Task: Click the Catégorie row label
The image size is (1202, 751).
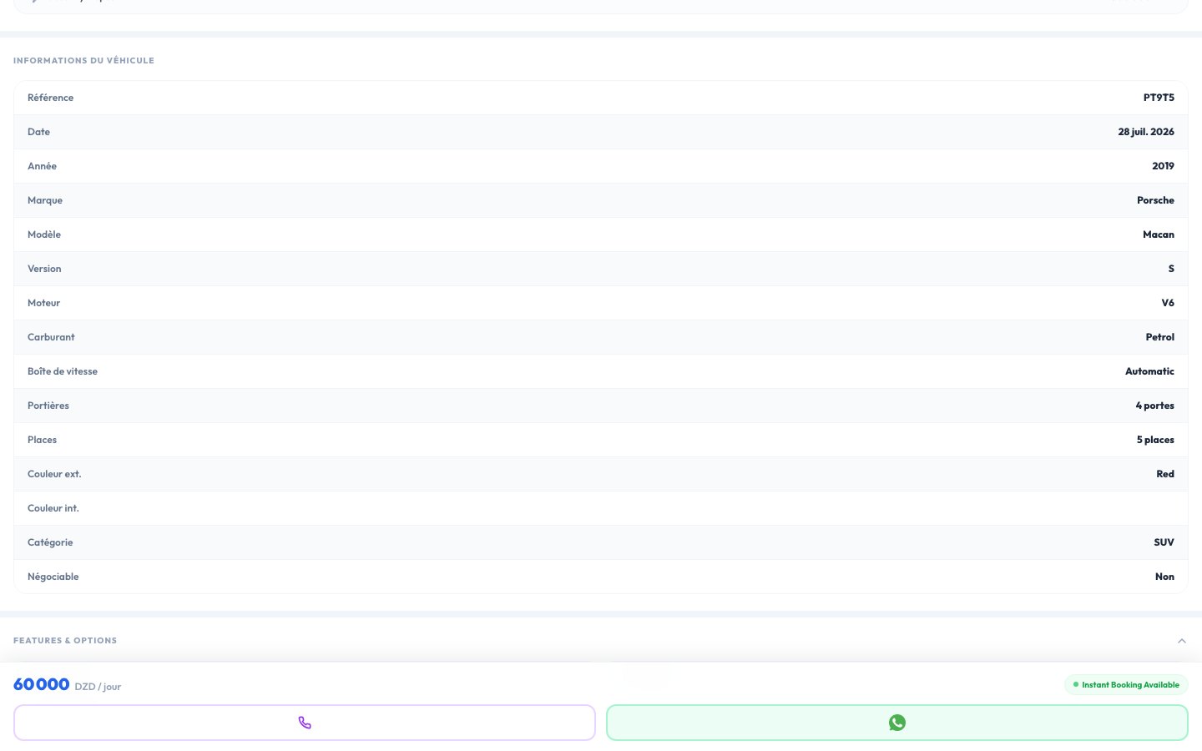Action: tap(50, 542)
